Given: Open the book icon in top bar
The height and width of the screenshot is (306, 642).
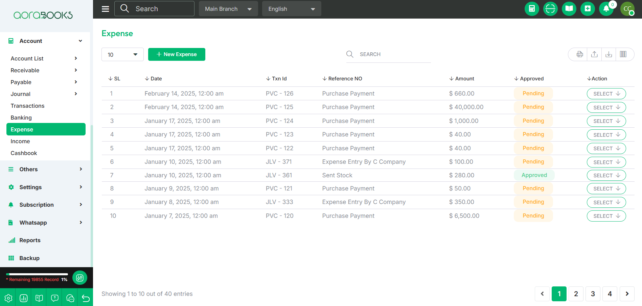Looking at the screenshot, I should coord(569,9).
